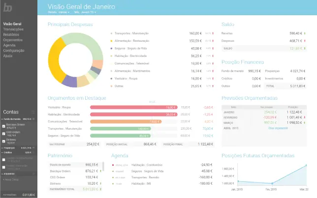Click the app logo in the sidebar

pyautogui.click(x=8, y=7)
